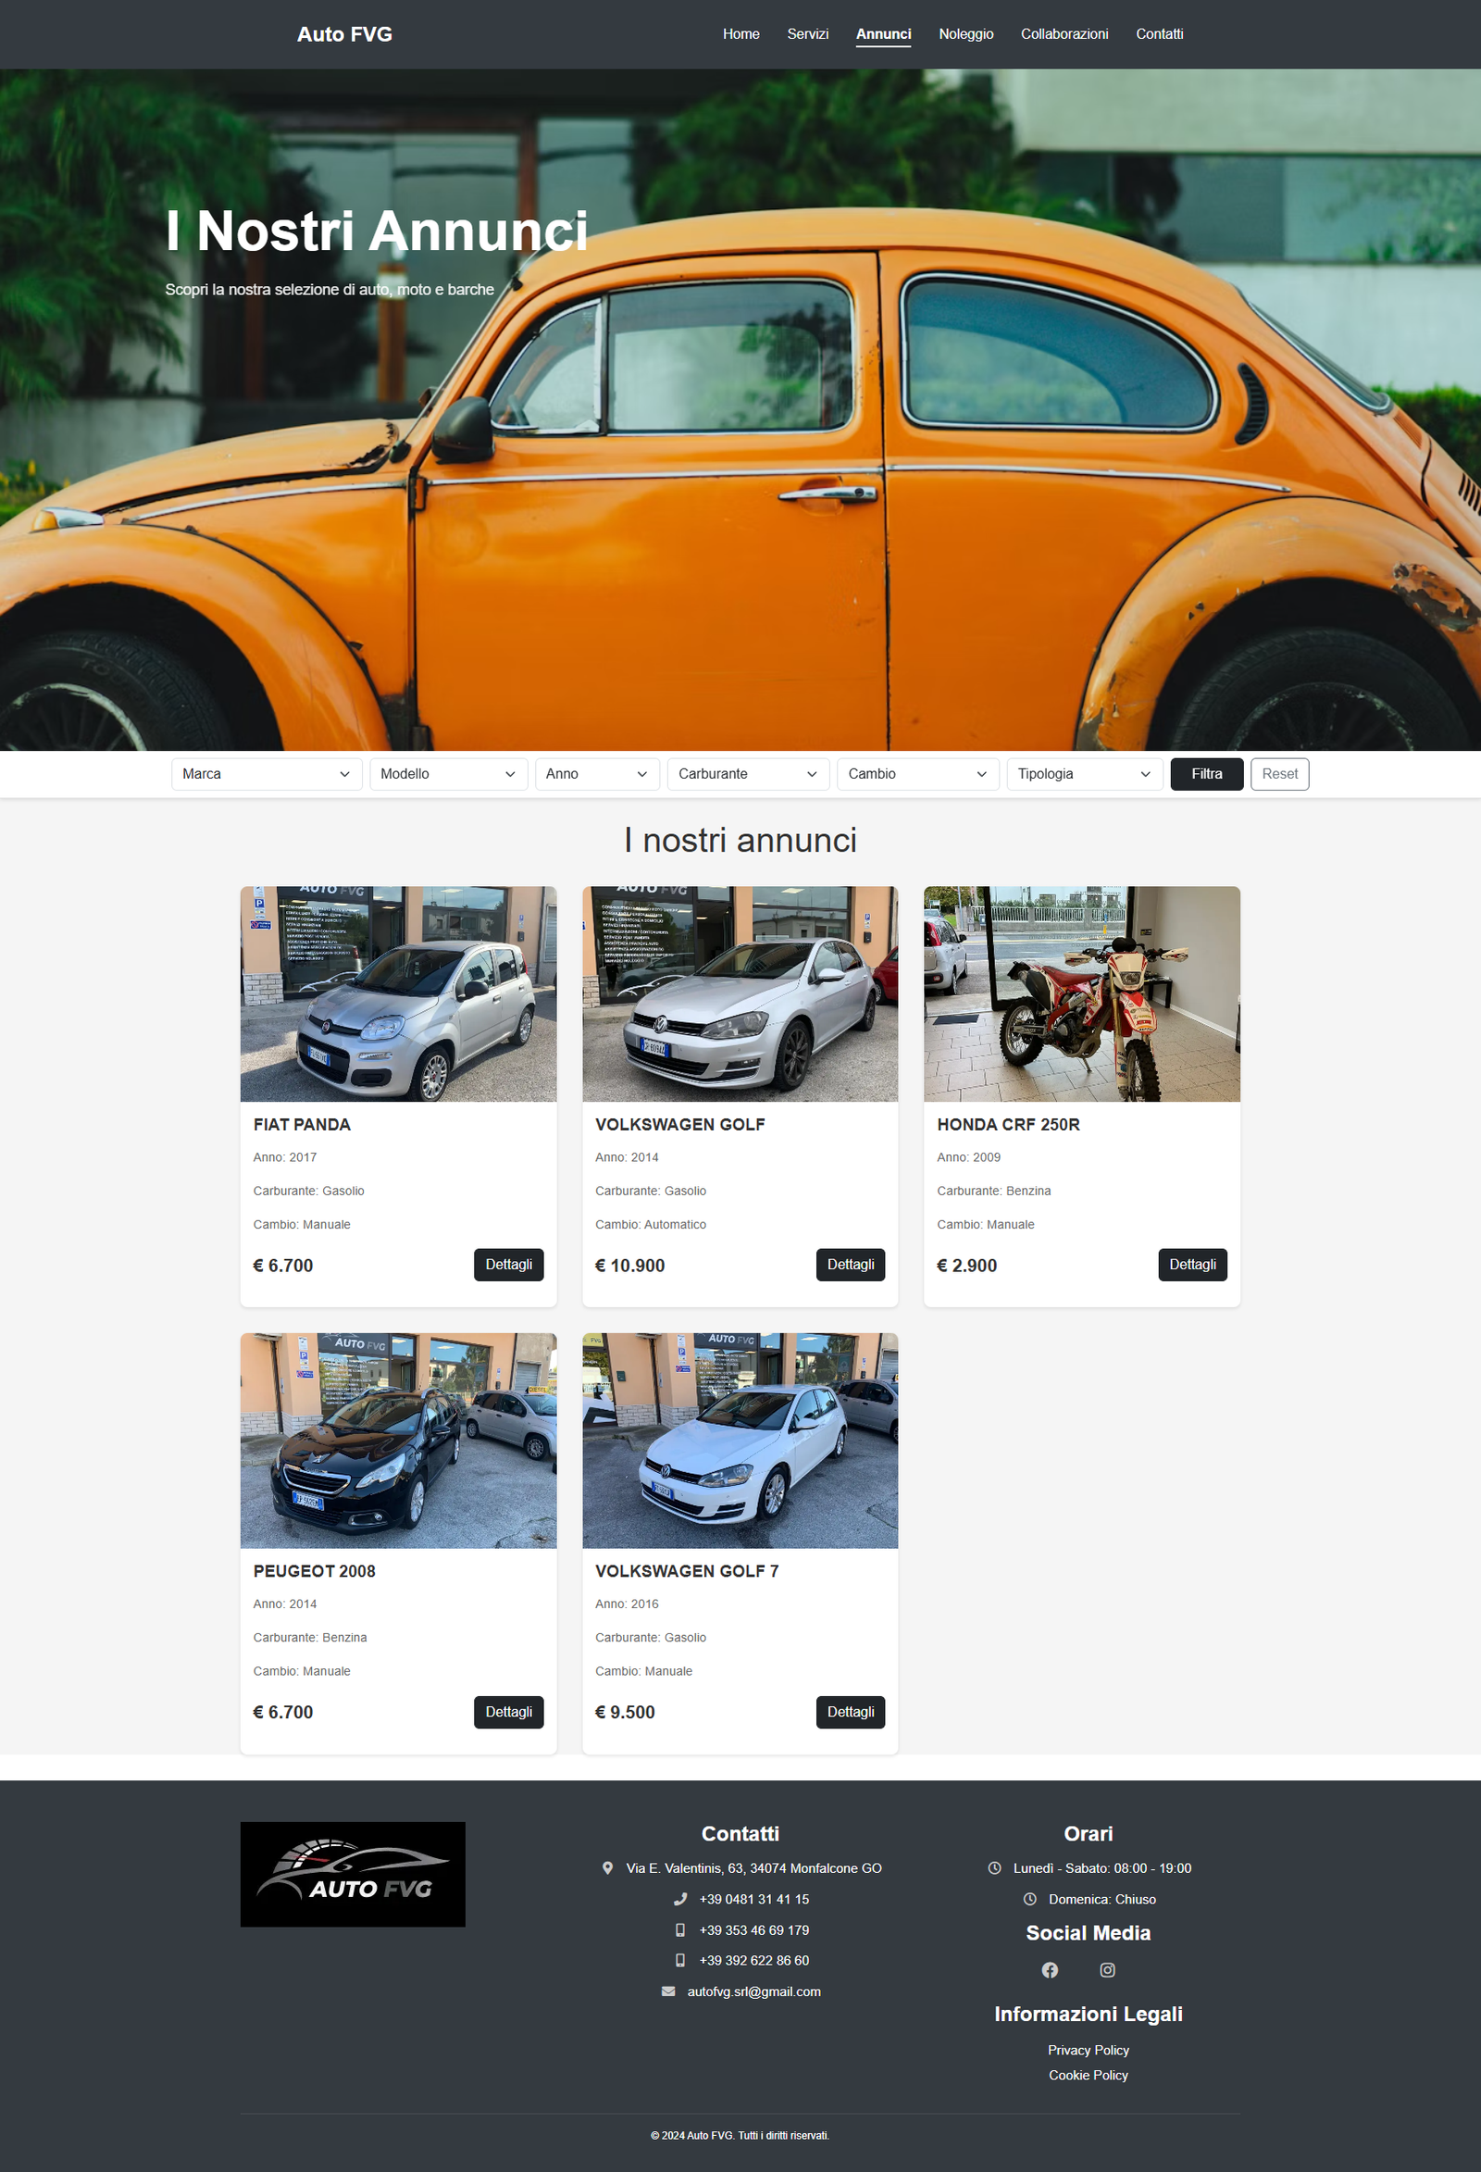The image size is (1481, 2172).
Task: Open the Facebook social media icon
Action: [1050, 1970]
